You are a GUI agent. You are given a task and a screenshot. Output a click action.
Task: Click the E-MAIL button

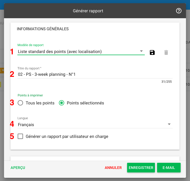169,168
